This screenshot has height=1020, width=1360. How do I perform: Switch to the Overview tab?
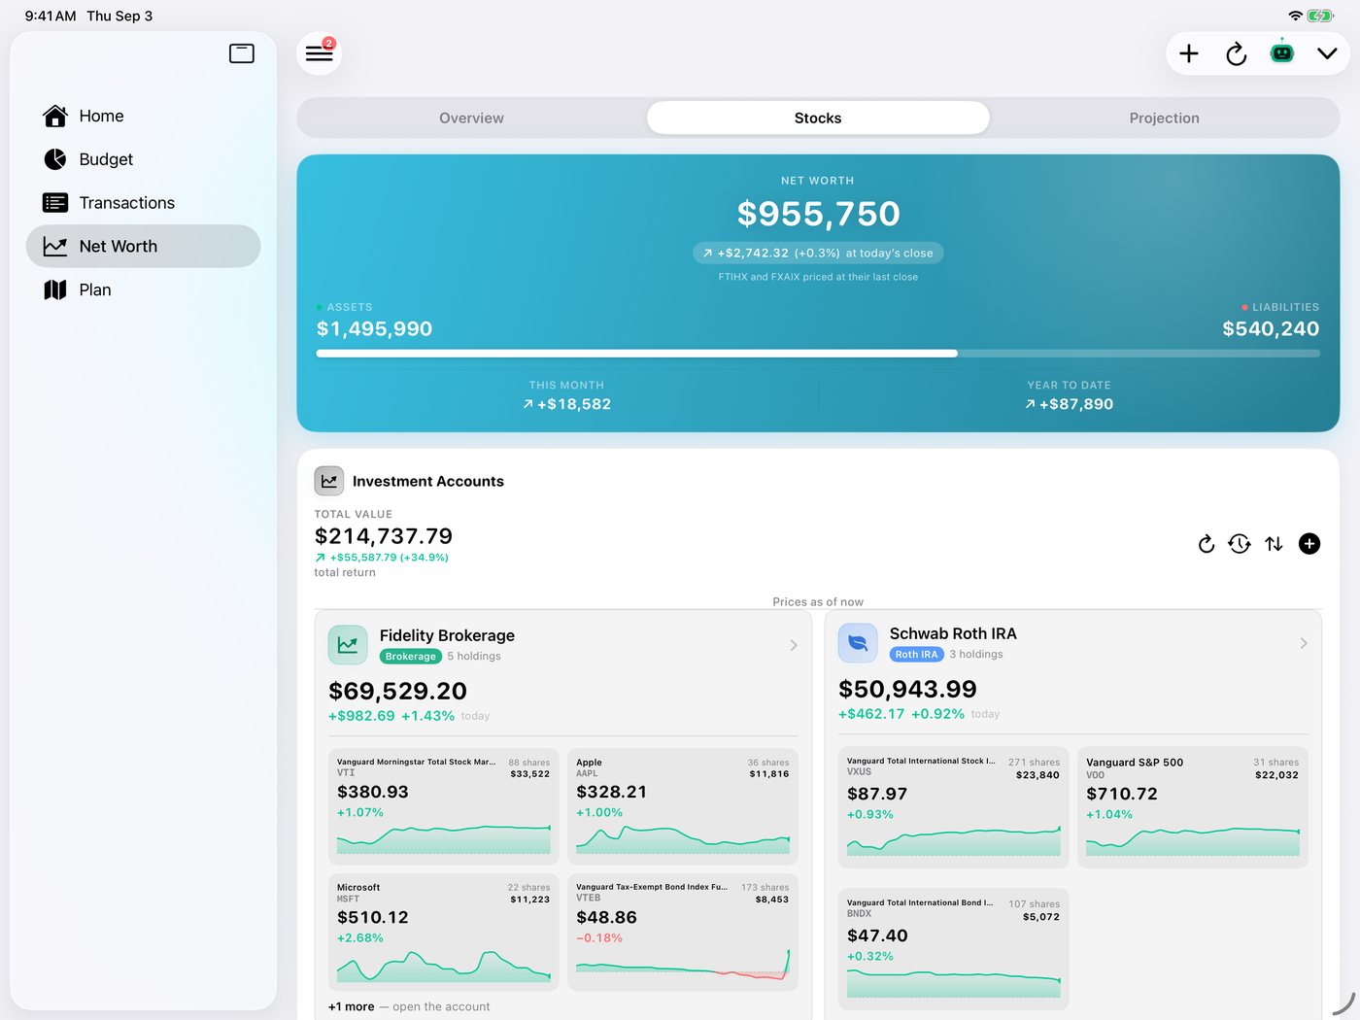(x=471, y=118)
